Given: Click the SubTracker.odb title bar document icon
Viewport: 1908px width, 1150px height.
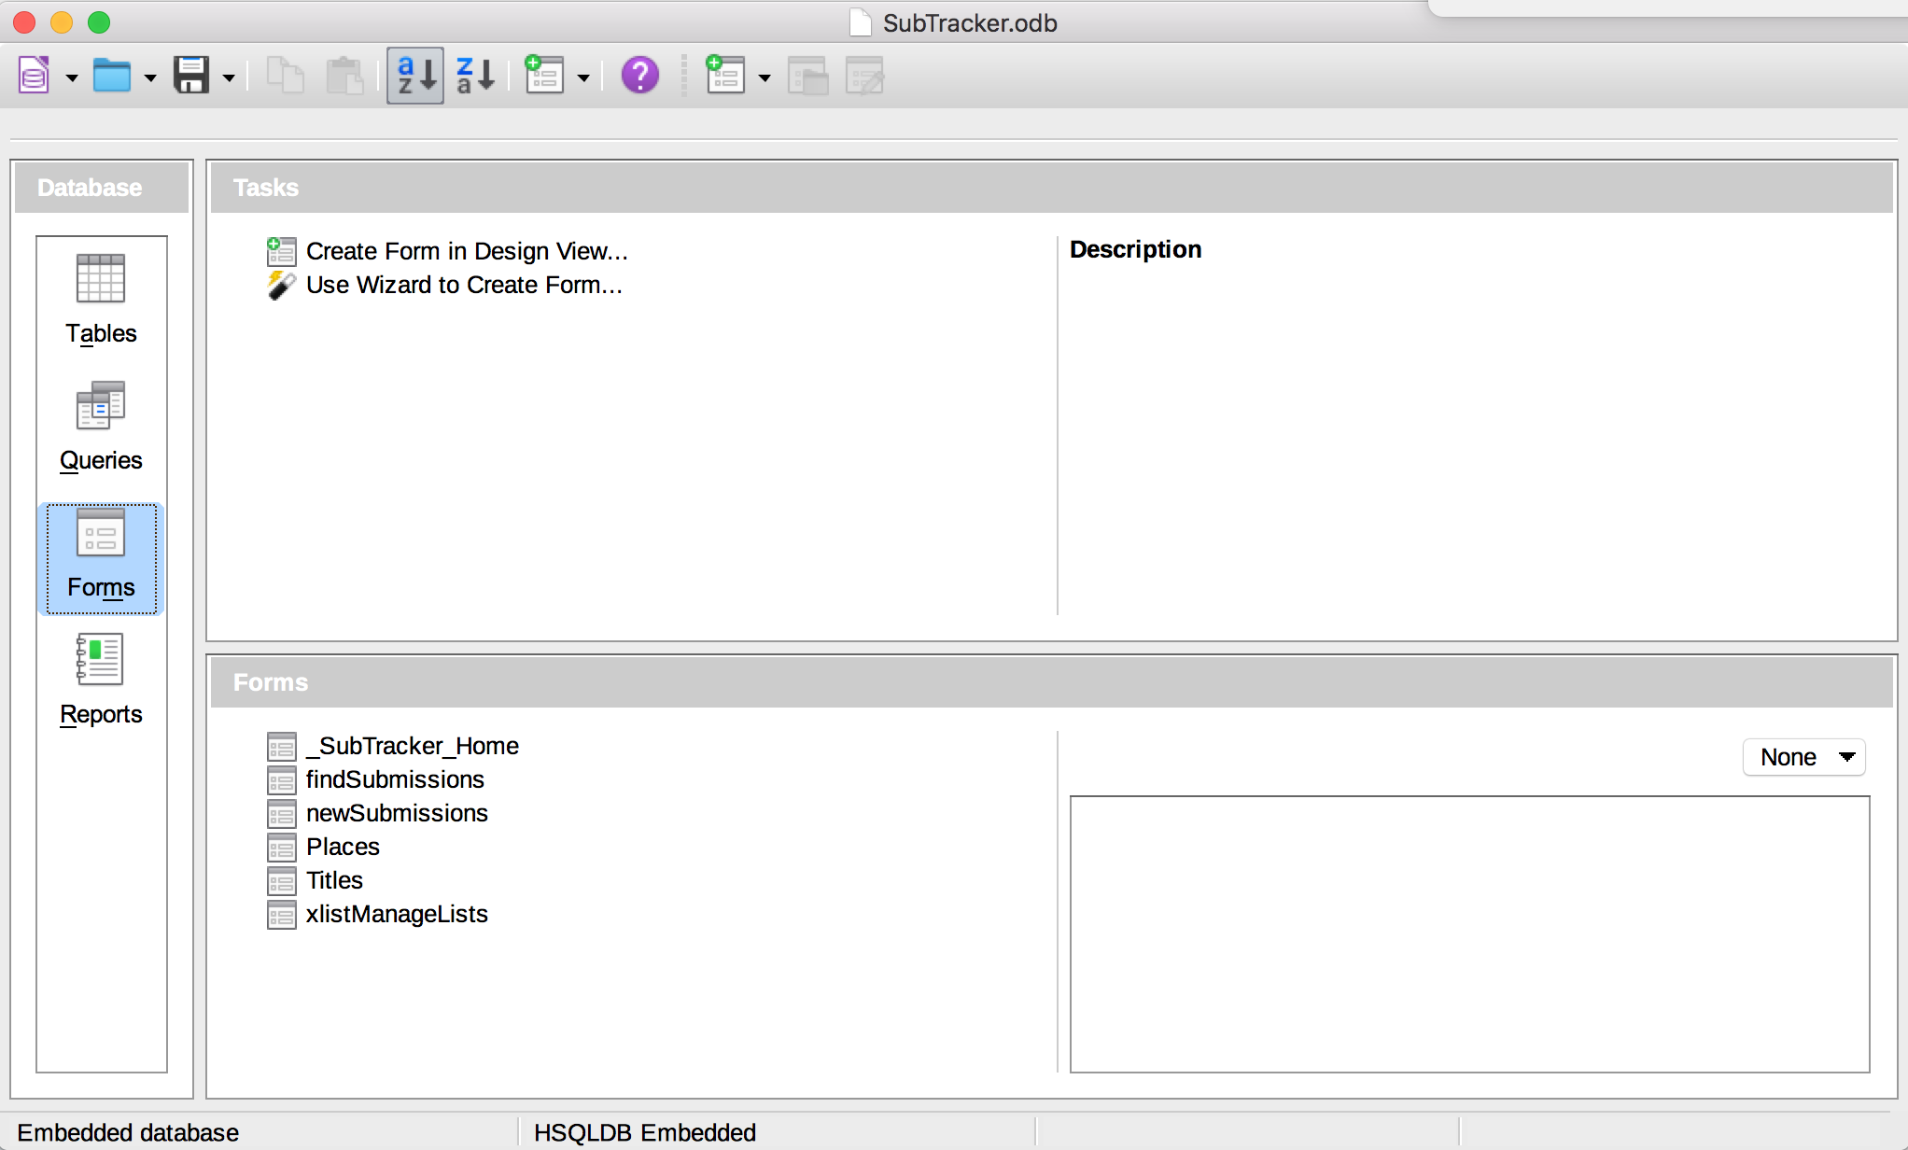Looking at the screenshot, I should coord(860,22).
